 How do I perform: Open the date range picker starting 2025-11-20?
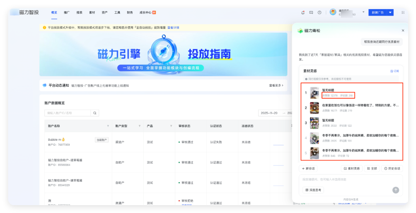[x=276, y=113]
